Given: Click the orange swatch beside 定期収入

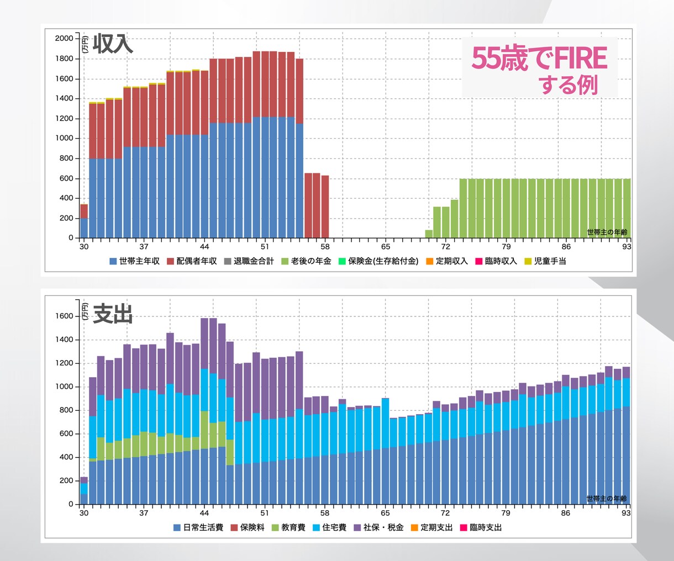Looking at the screenshot, I should tap(430, 261).
